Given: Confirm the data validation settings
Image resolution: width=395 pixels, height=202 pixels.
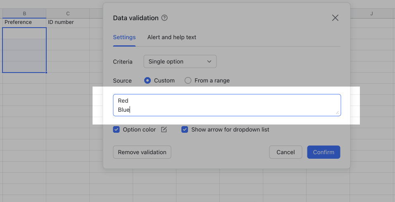Looking at the screenshot, I should click(324, 152).
